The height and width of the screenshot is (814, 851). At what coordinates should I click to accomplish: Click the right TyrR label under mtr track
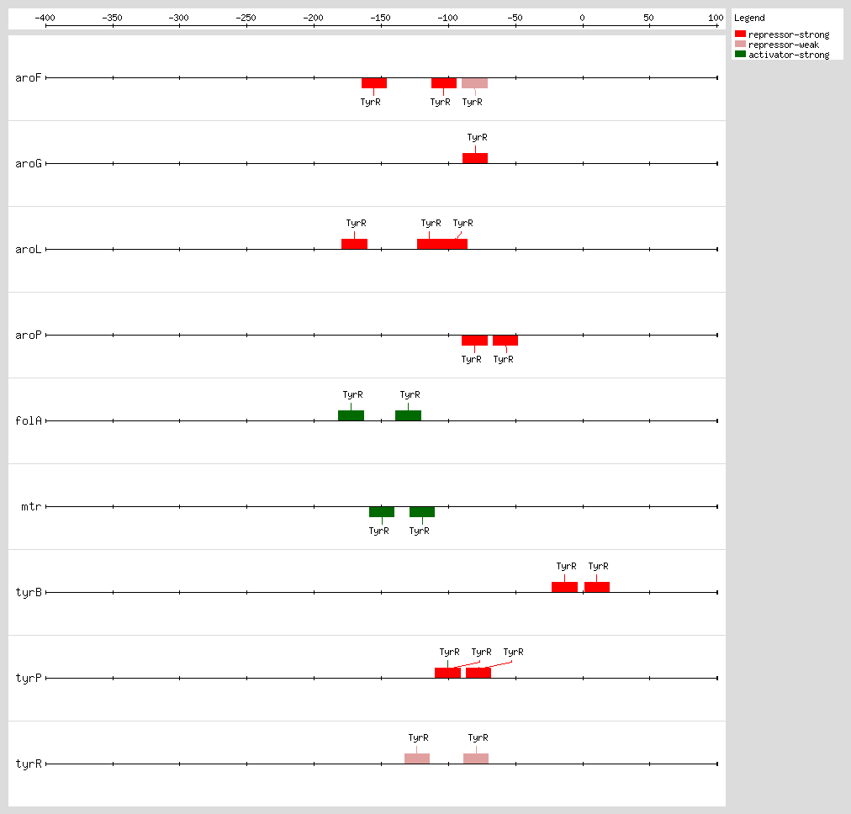[419, 531]
